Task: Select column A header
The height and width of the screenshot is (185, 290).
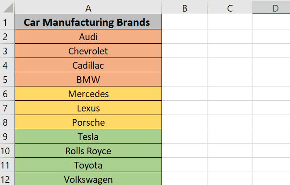Action: (88, 8)
